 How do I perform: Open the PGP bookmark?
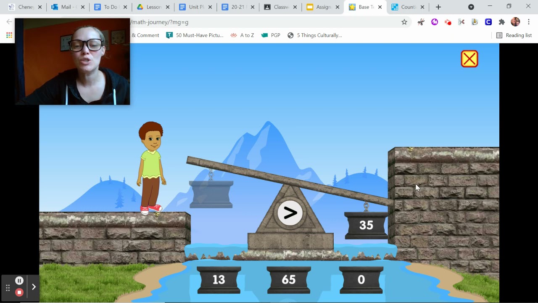[x=271, y=35]
